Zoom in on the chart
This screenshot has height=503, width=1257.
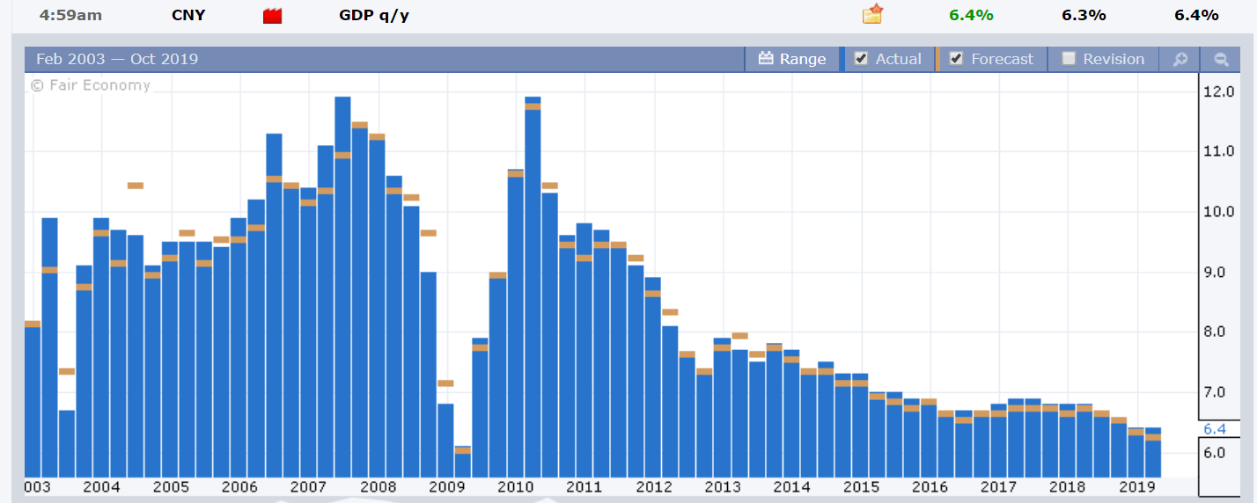pos(1180,59)
